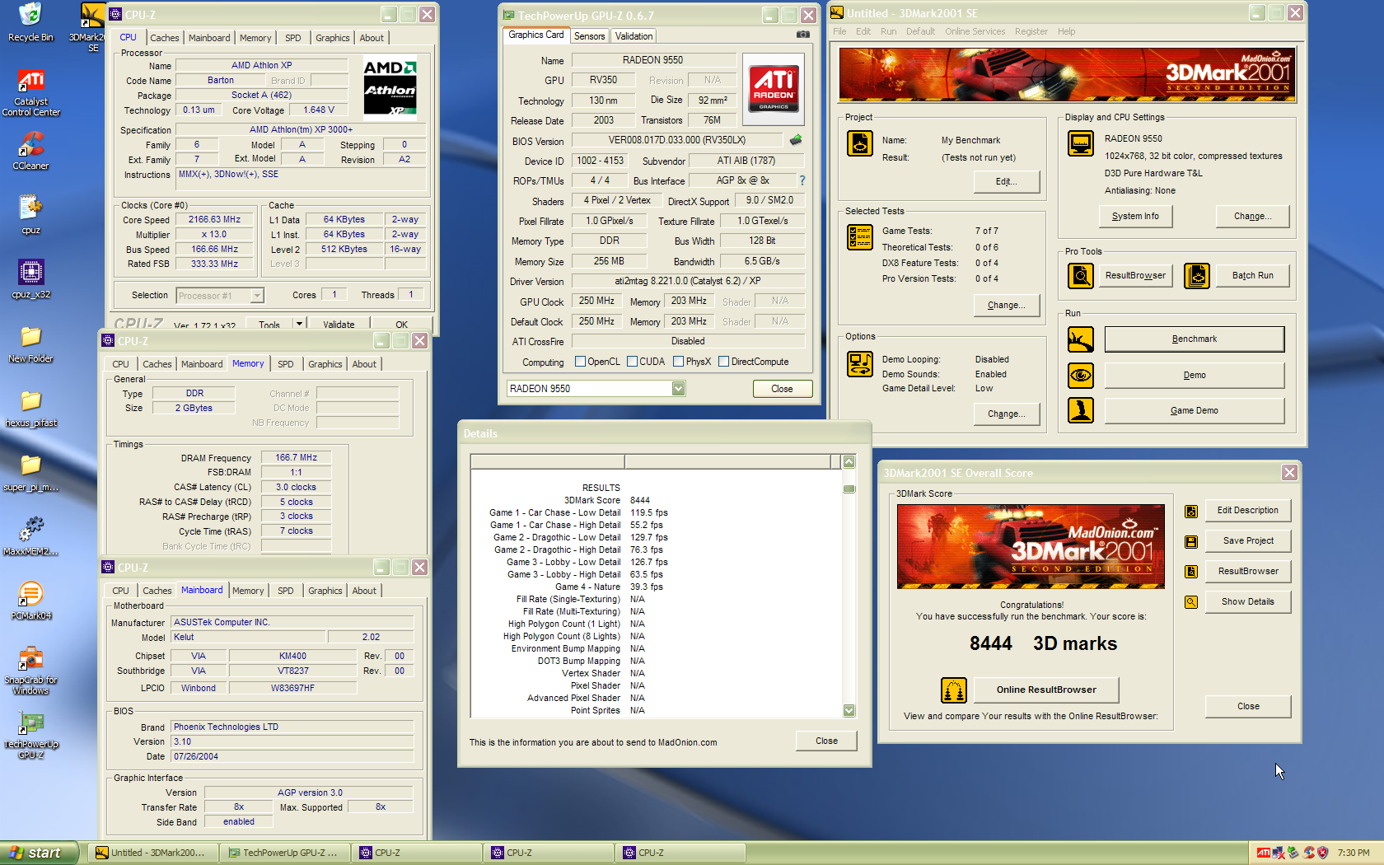The image size is (1384, 865).
Task: Click the Edit Description icon in score window
Action: tap(1190, 512)
